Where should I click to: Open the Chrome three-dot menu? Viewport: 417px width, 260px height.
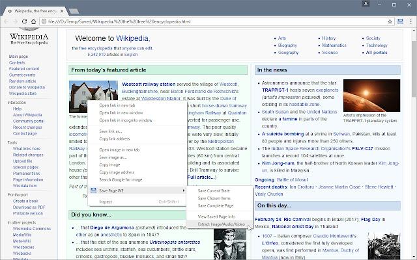point(410,21)
